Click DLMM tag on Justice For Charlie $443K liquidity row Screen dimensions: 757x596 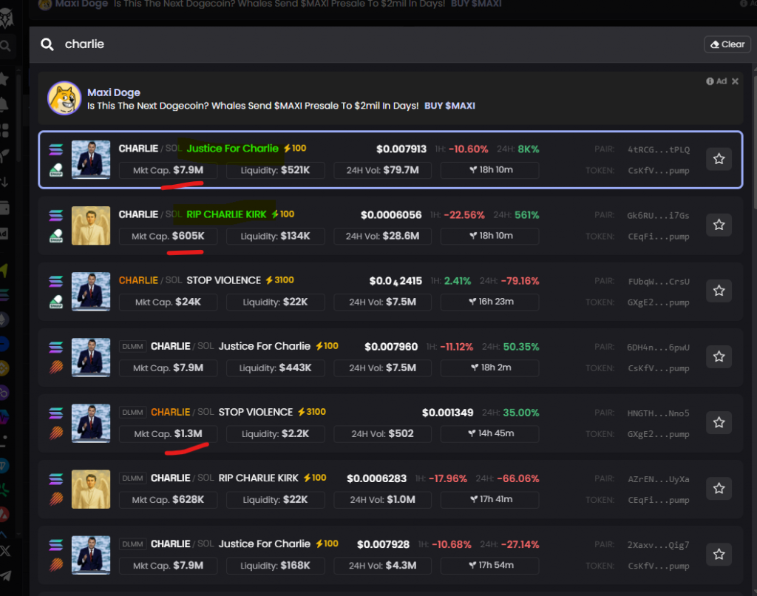pyautogui.click(x=133, y=346)
